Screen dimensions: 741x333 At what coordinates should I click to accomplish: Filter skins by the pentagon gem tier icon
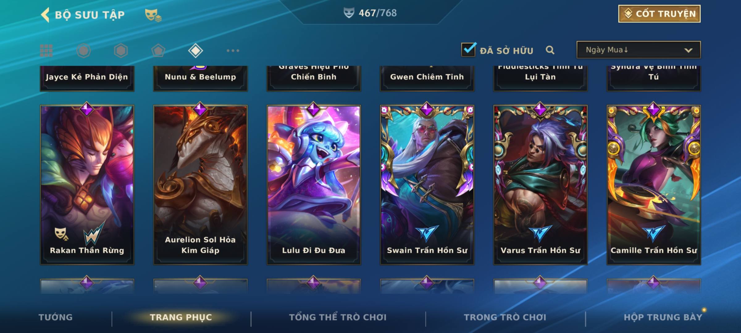pos(158,51)
